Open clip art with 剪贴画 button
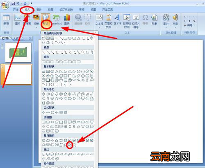 point(27,20)
